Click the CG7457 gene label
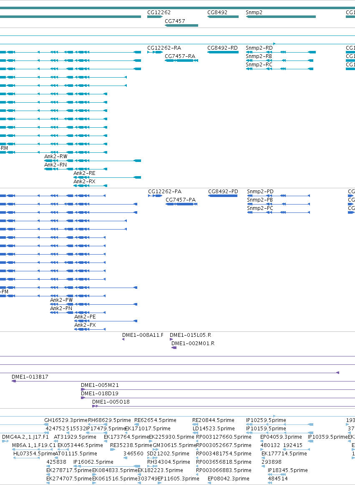Viewport: 355px width, 485px height. pos(175,21)
